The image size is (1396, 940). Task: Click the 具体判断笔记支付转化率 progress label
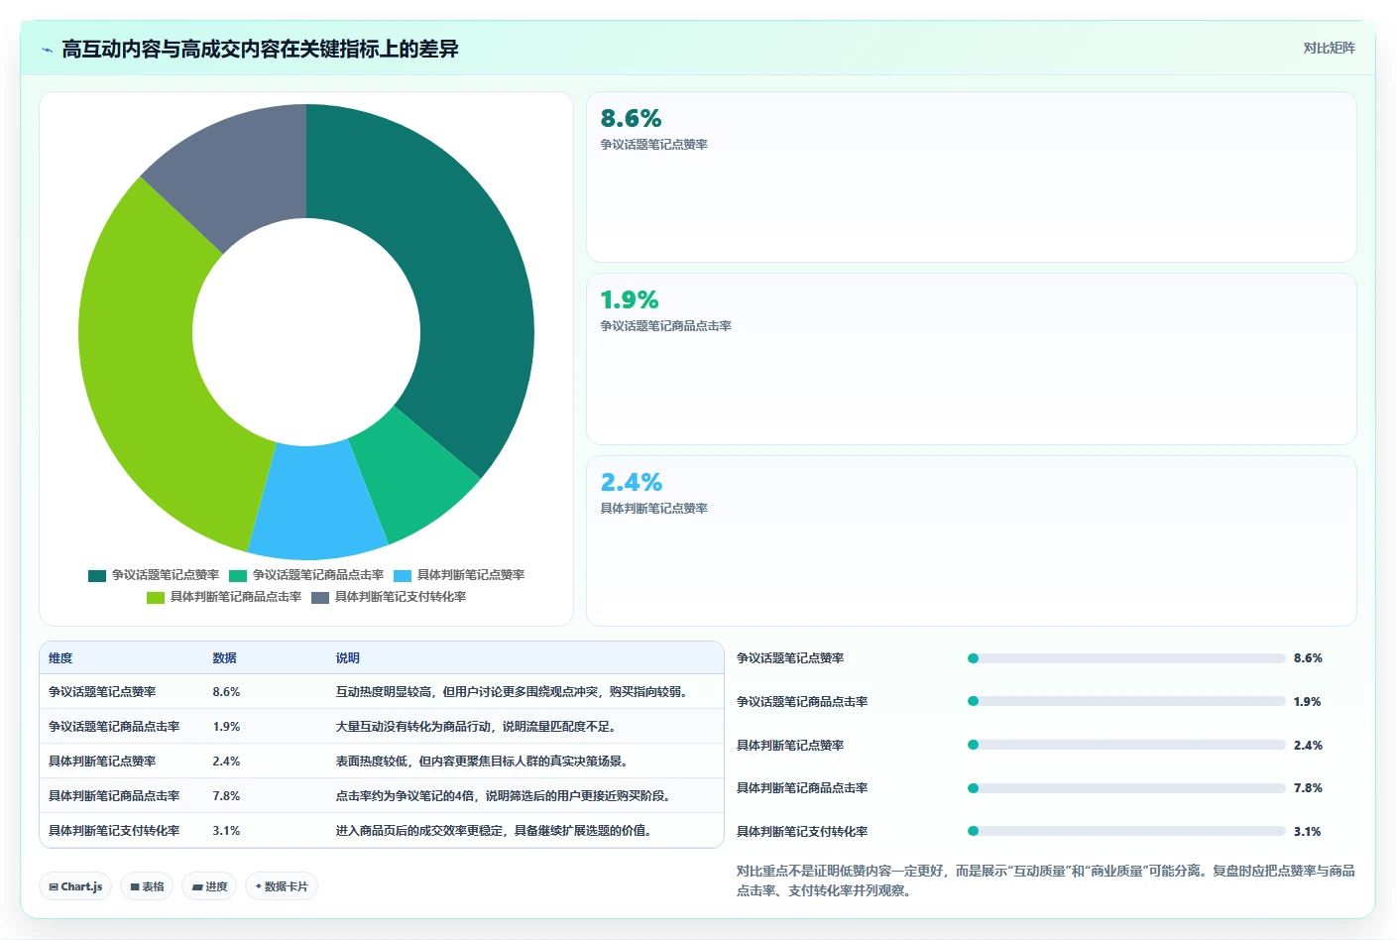pos(802,832)
